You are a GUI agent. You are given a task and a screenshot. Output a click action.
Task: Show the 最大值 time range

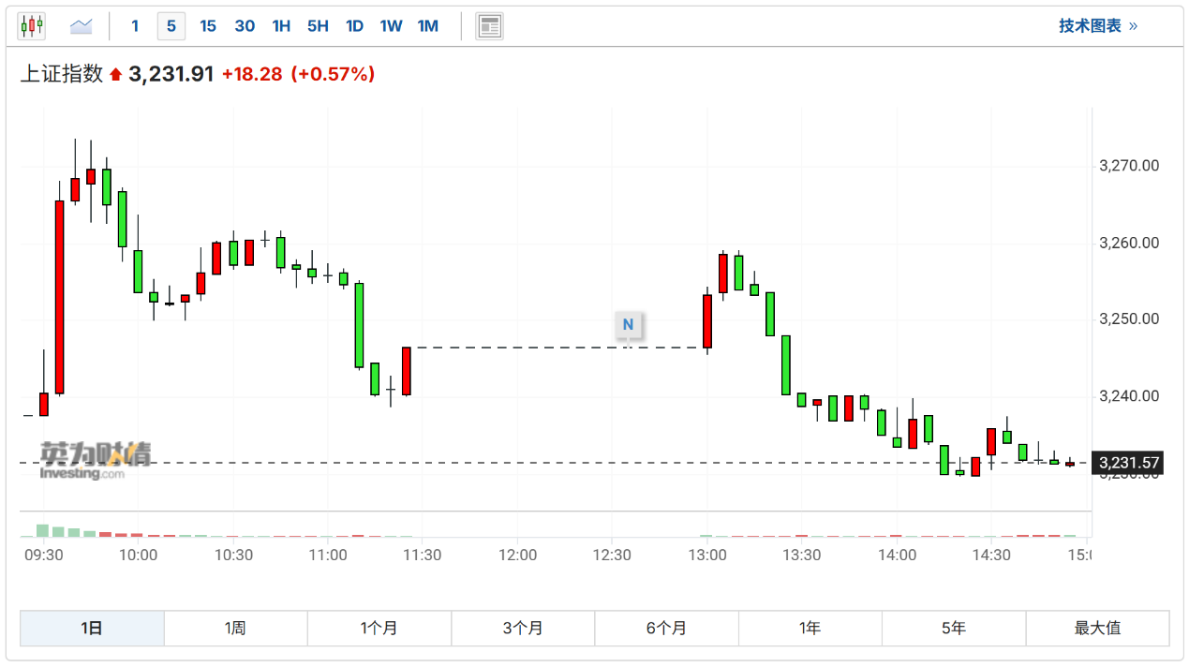coord(1097,628)
